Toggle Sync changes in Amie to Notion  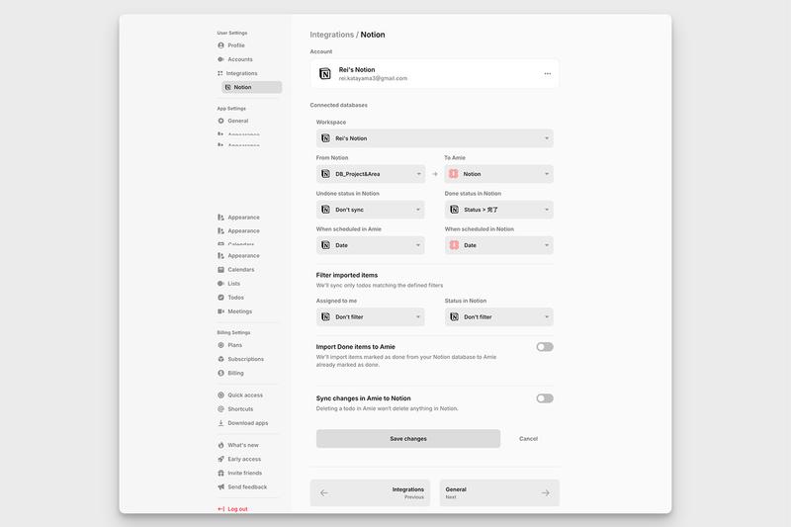[x=545, y=398]
